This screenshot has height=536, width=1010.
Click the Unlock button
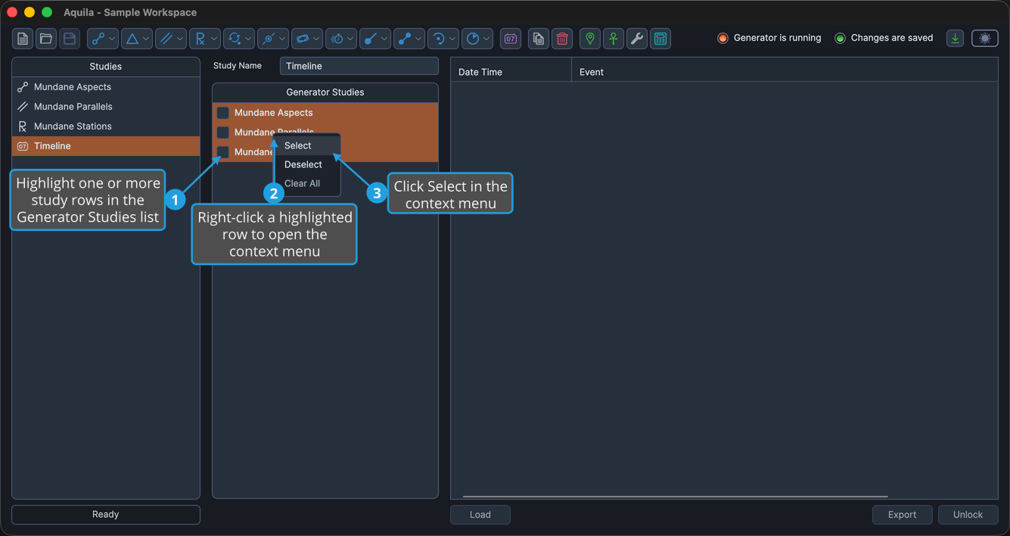(x=968, y=515)
